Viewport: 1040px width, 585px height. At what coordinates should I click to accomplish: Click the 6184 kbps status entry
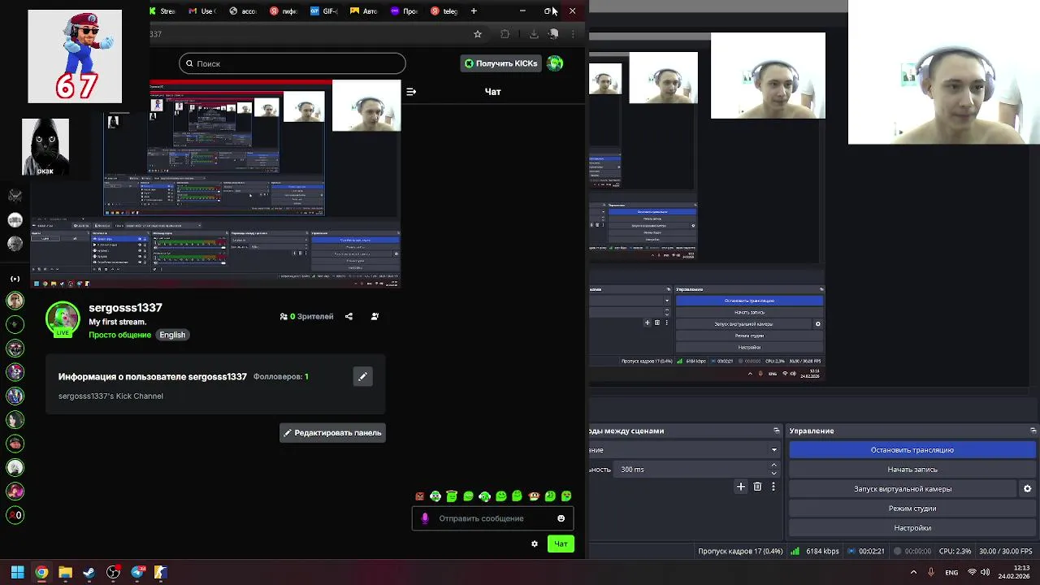pyautogui.click(x=816, y=551)
